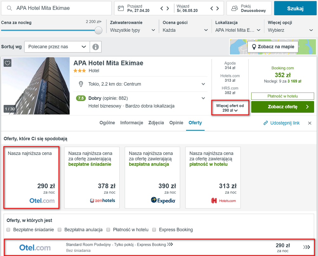The width and height of the screenshot is (318, 256).
Task: Click the 7.5 rating badge
Action: click(81, 98)
